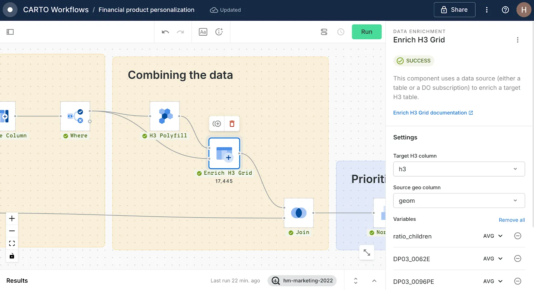Screen dimensions: 534x290
Task: Zoom out on the workflow canvas
Action: click(x=12, y=231)
